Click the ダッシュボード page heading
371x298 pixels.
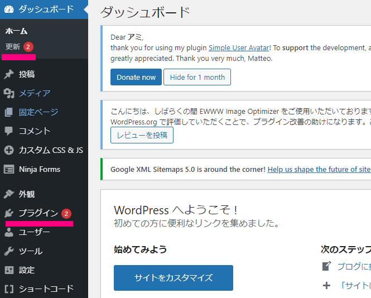point(145,12)
